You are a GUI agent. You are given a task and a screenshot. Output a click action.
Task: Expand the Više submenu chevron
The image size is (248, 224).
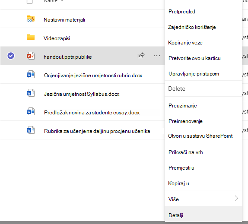point(236,198)
